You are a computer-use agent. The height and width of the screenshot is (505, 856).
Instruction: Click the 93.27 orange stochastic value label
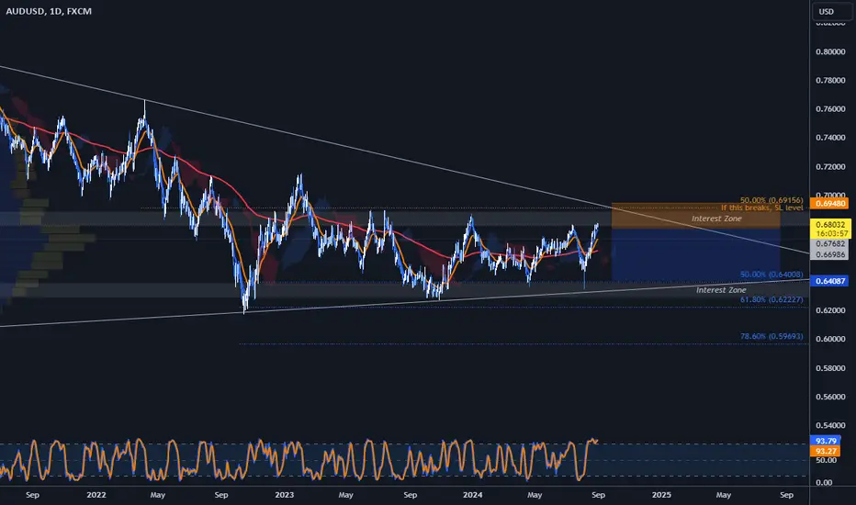point(826,451)
